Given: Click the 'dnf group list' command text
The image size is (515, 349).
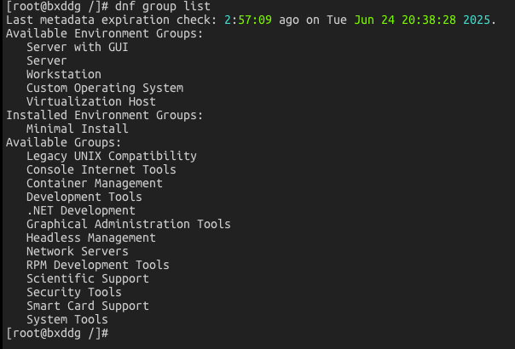Looking at the screenshot, I should (x=163, y=6).
